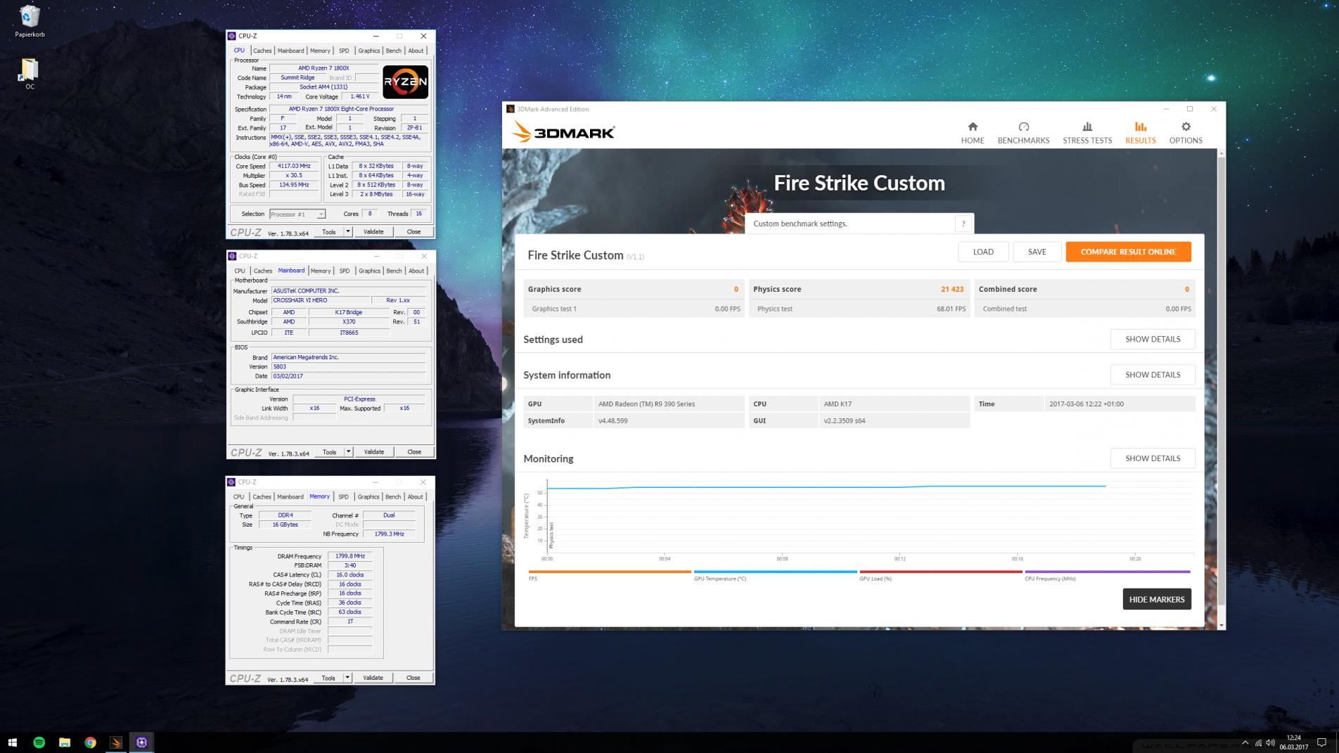Open Graphics tab in the Mainboard CPU-Z window
Viewport: 1339px width, 753px height.
(369, 271)
